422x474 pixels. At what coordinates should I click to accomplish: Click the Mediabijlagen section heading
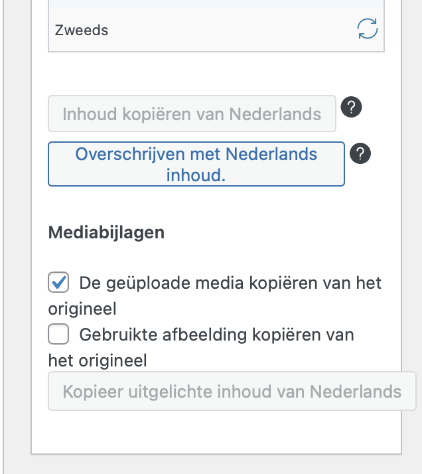click(x=106, y=232)
